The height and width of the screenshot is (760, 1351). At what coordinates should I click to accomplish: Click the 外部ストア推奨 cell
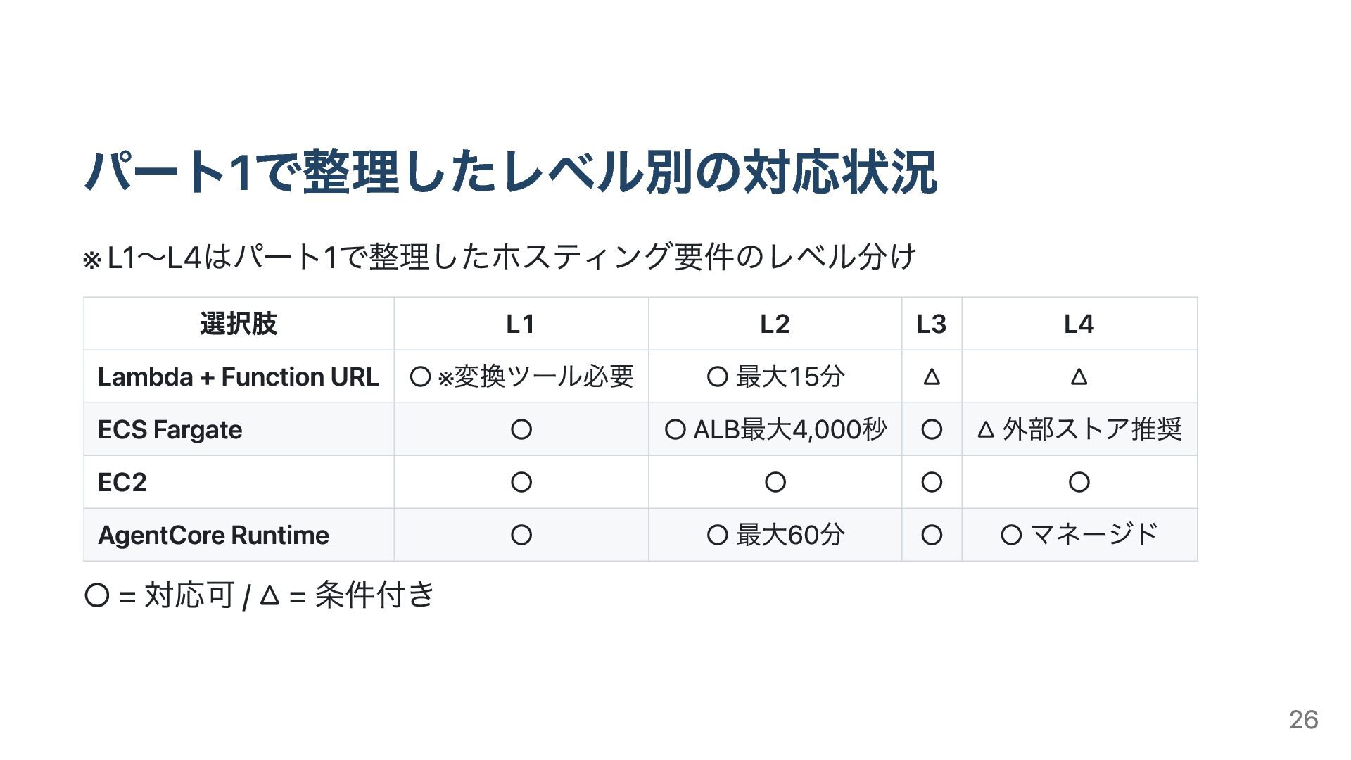(x=1079, y=429)
